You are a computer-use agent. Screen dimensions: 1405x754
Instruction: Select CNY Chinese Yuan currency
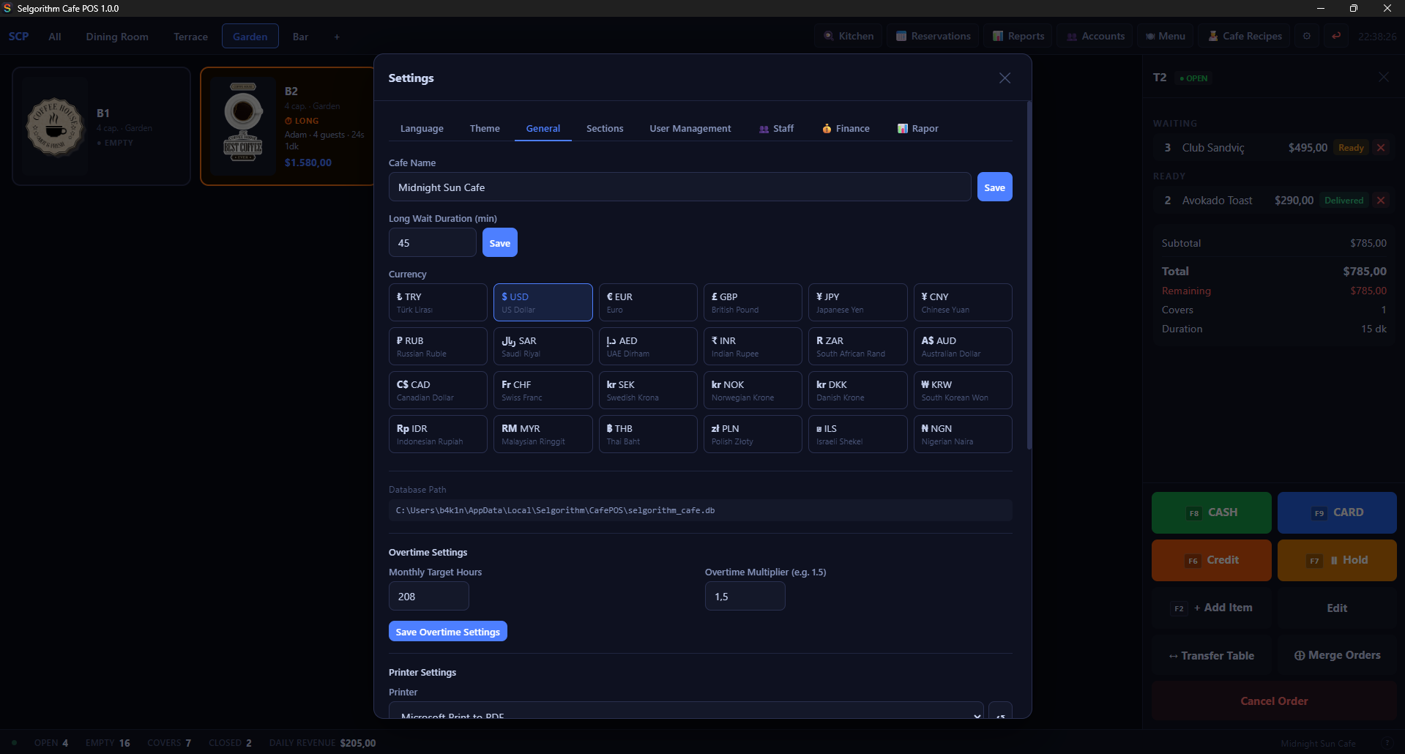(x=963, y=302)
